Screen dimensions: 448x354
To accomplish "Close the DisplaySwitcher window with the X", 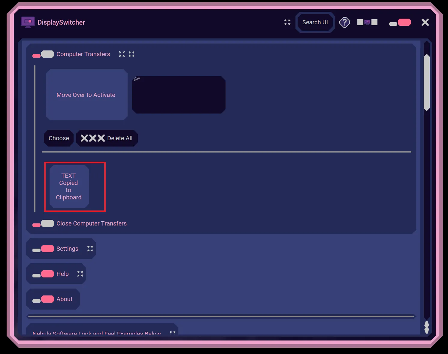I will pos(425,22).
